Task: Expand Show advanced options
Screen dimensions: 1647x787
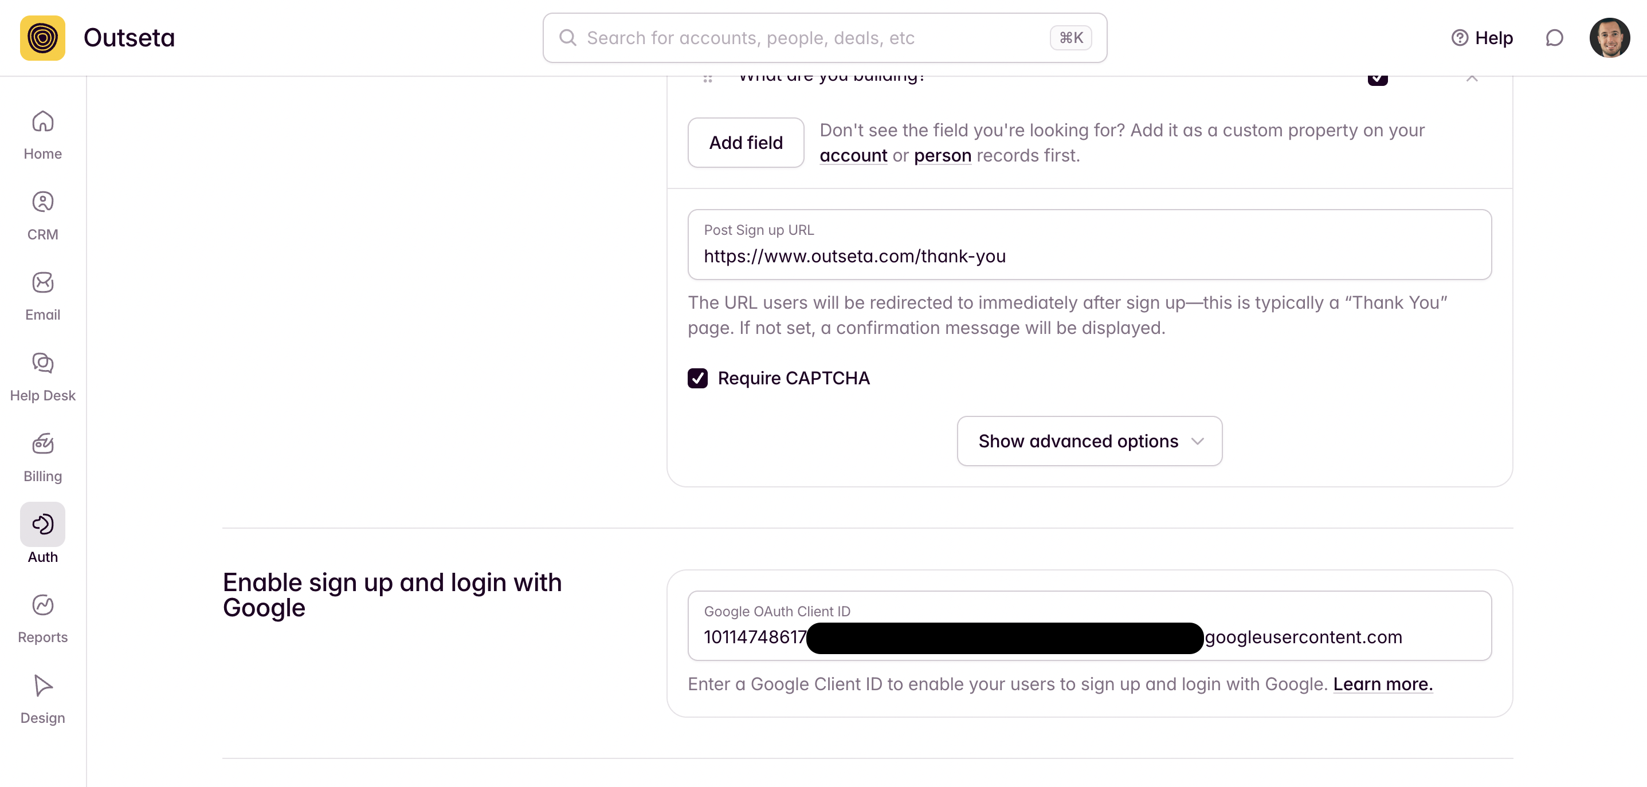Action: point(1089,441)
